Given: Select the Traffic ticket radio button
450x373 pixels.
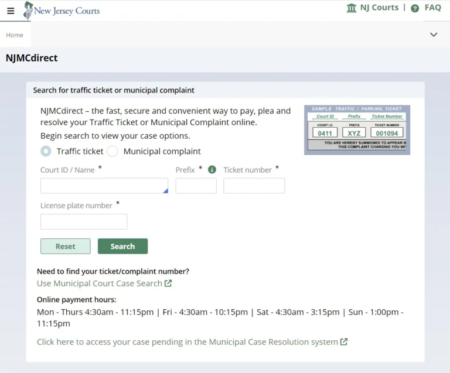Looking at the screenshot, I should tap(46, 151).
